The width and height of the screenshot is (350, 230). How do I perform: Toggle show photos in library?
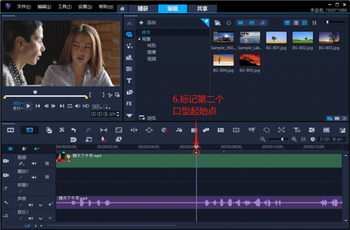click(x=252, y=23)
